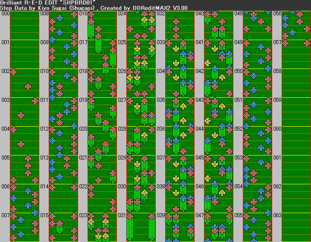Screen dimensions: 311x242
Task: Click the measure label 008
Action: coord(44,14)
